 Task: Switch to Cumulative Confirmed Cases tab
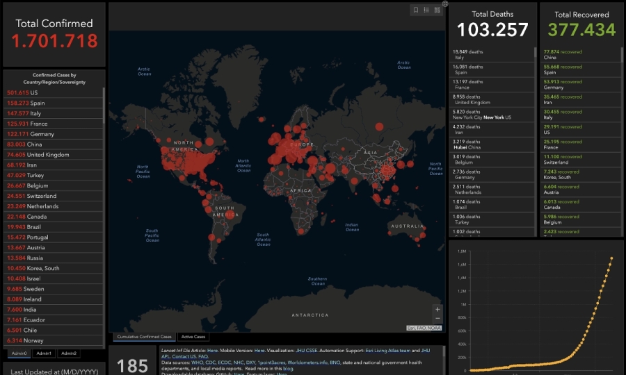tap(144, 337)
